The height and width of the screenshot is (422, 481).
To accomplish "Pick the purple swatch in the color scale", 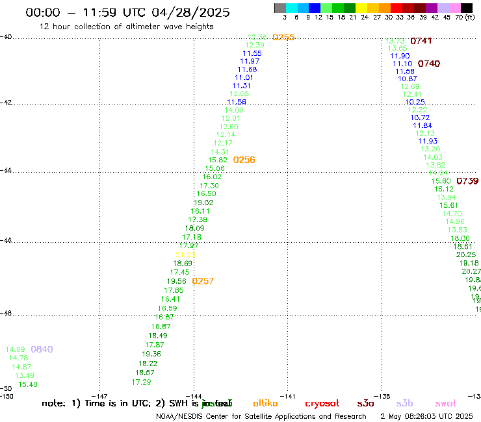I will (x=432, y=8).
